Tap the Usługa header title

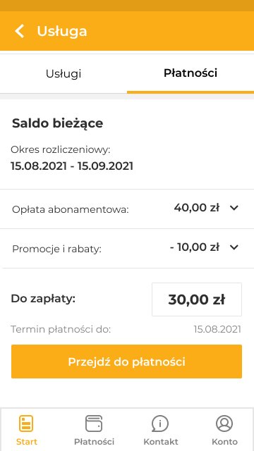pyautogui.click(x=61, y=31)
